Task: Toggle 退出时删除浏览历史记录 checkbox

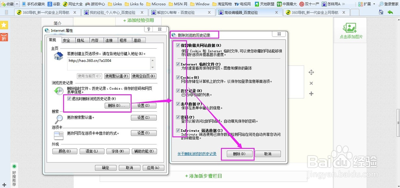Action: (x=69, y=99)
